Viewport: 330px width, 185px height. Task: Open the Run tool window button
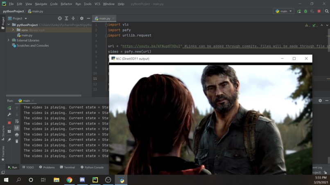click(x=12, y=167)
